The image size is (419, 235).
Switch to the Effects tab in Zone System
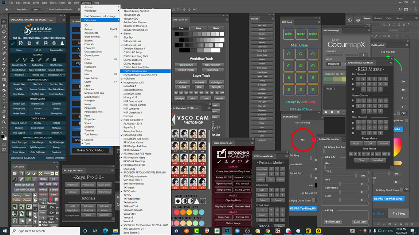point(216,28)
